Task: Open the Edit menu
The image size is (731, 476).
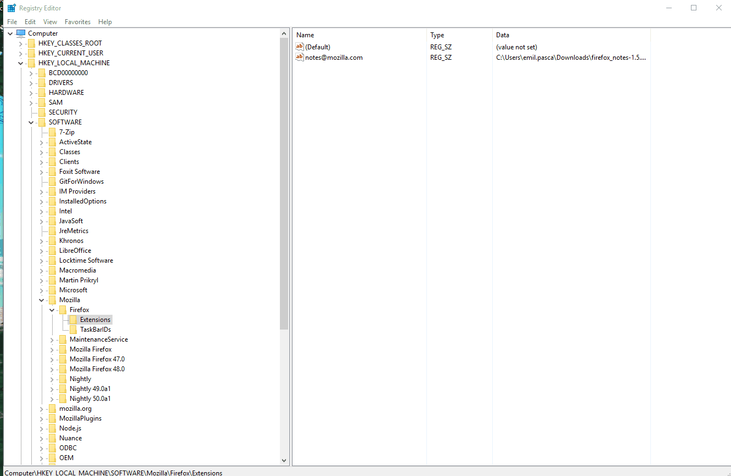Action: tap(30, 22)
